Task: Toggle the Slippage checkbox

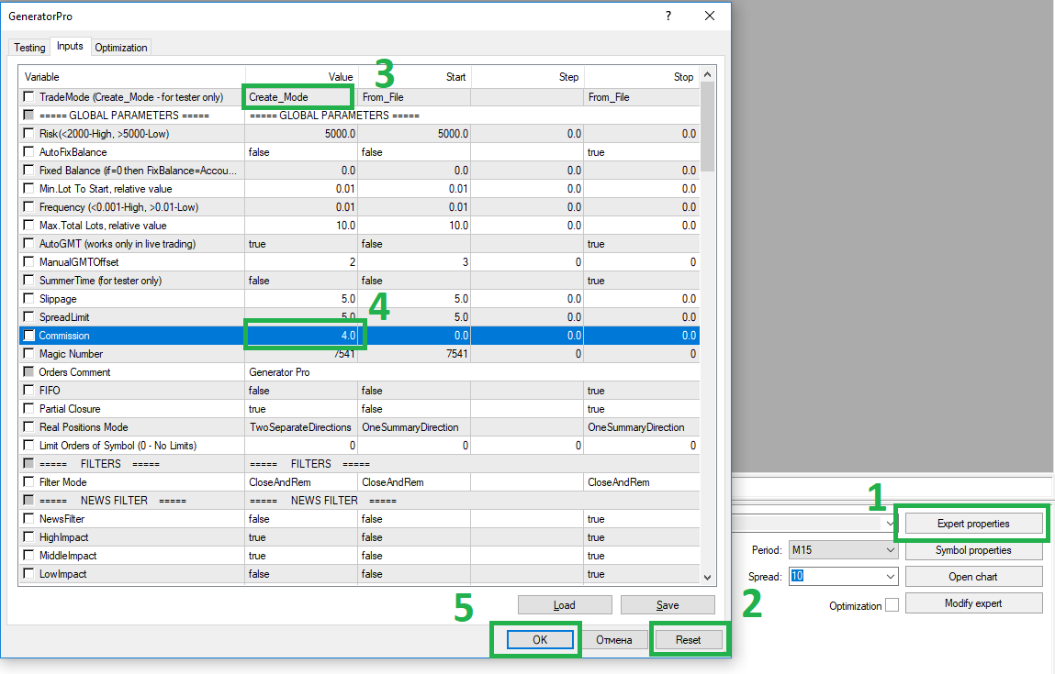Action: click(29, 298)
